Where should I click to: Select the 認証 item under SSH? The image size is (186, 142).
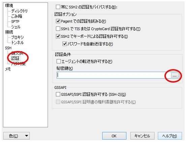[x=15, y=58]
